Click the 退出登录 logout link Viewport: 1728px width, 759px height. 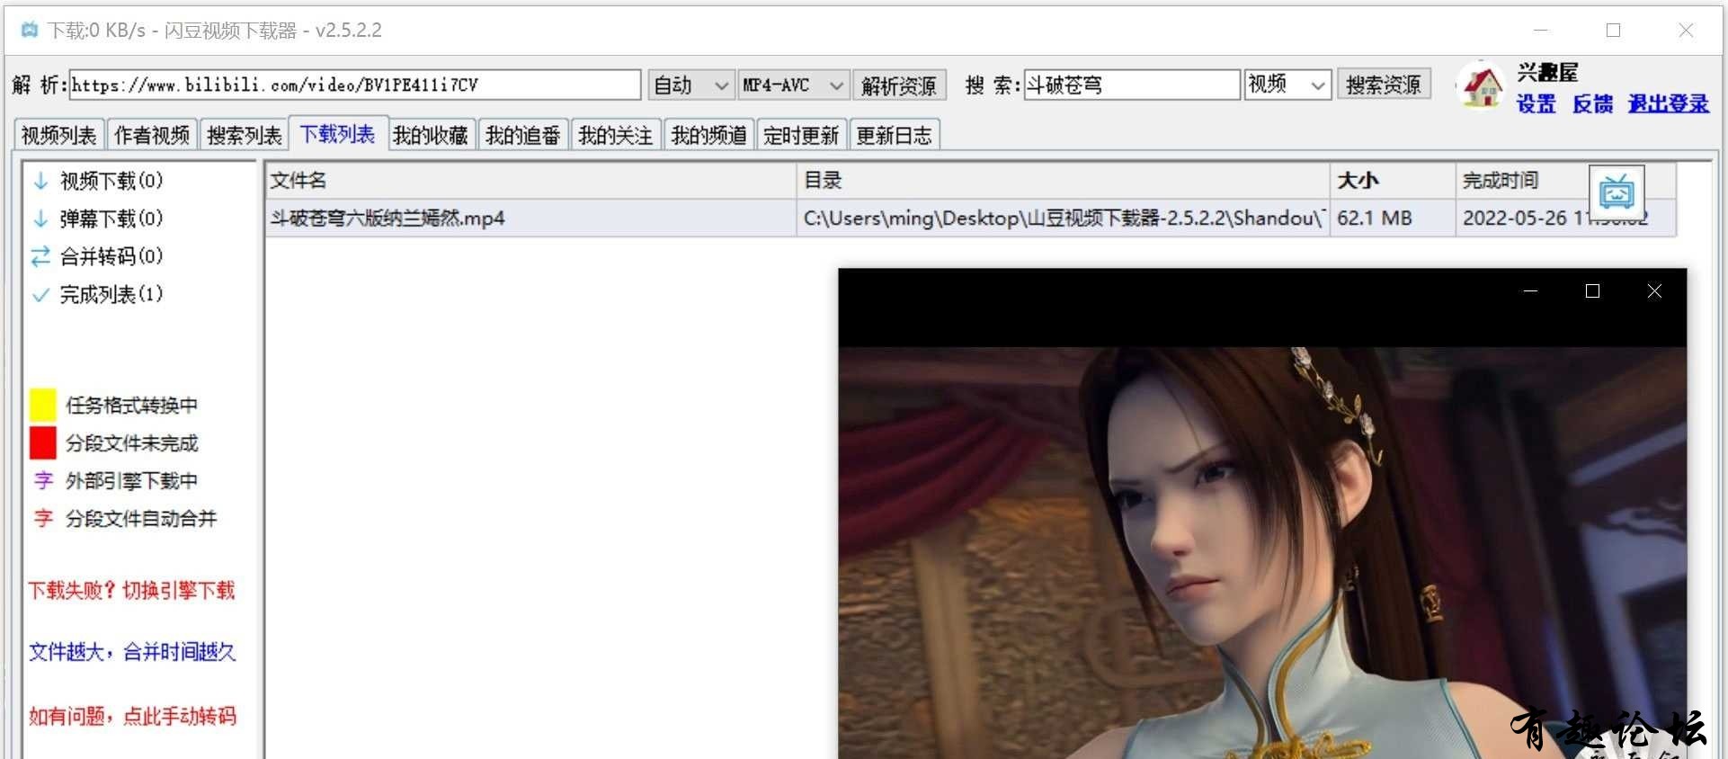click(1669, 104)
